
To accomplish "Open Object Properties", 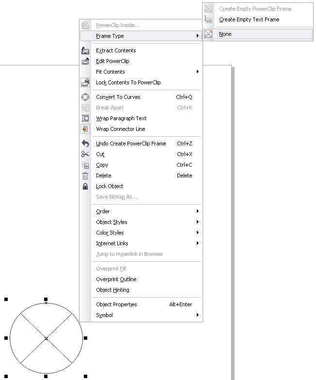I will pos(141,304).
